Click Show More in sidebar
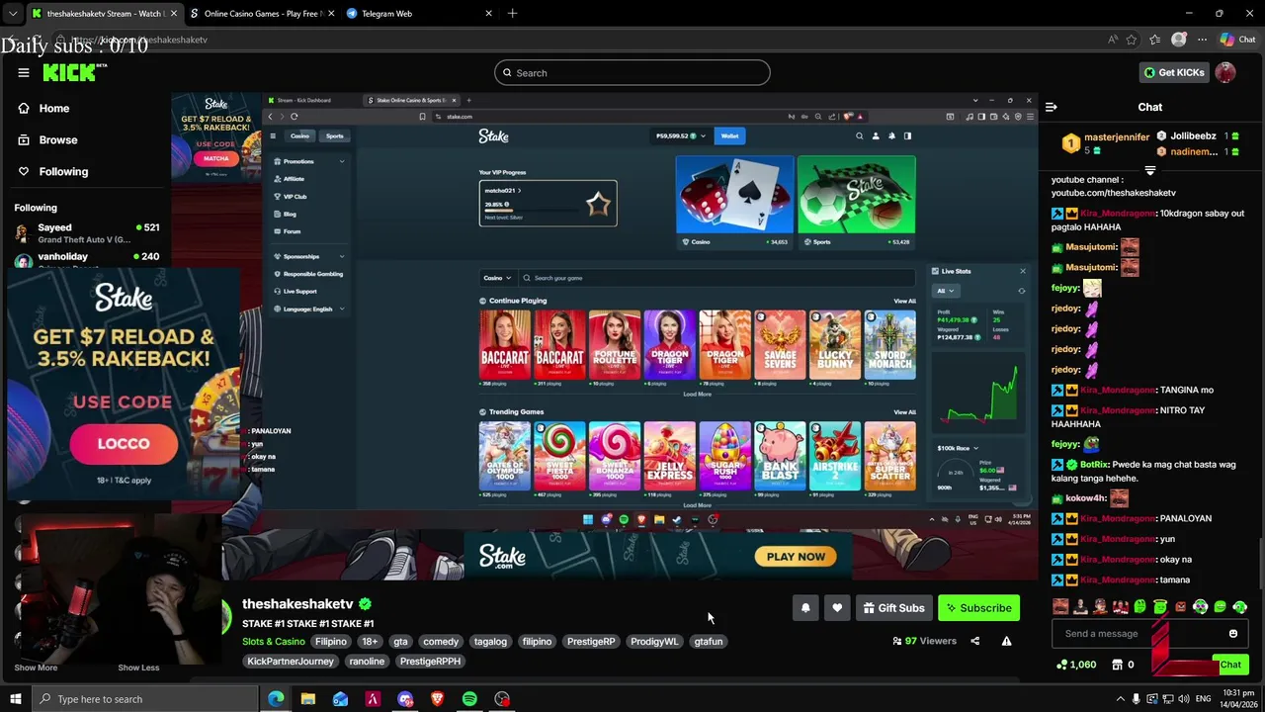The image size is (1265, 712). tap(36, 667)
